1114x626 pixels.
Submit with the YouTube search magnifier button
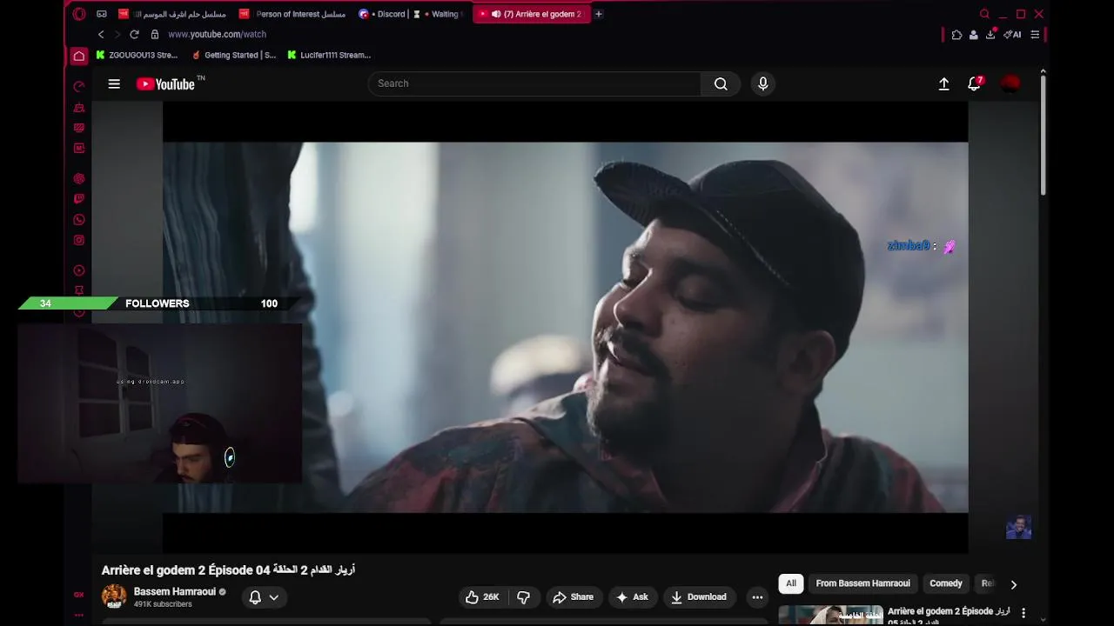[721, 83]
